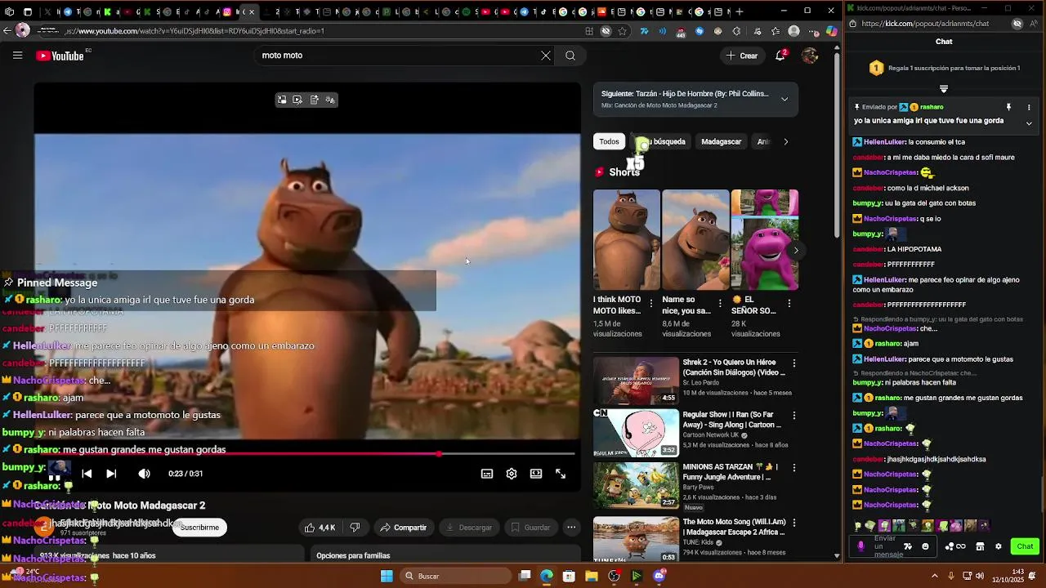
Task: Send message with green Chat button
Action: tap(1025, 546)
